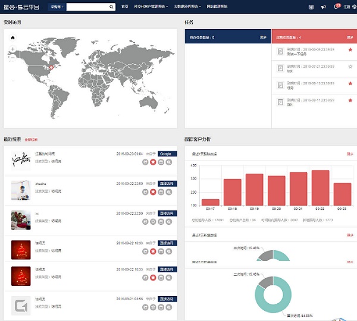This screenshot has width=357, height=321.
Task: Click the map home reset icon
Action: [12, 37]
